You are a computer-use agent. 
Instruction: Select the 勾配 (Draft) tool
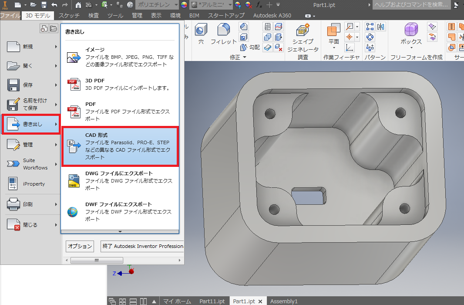click(x=250, y=47)
